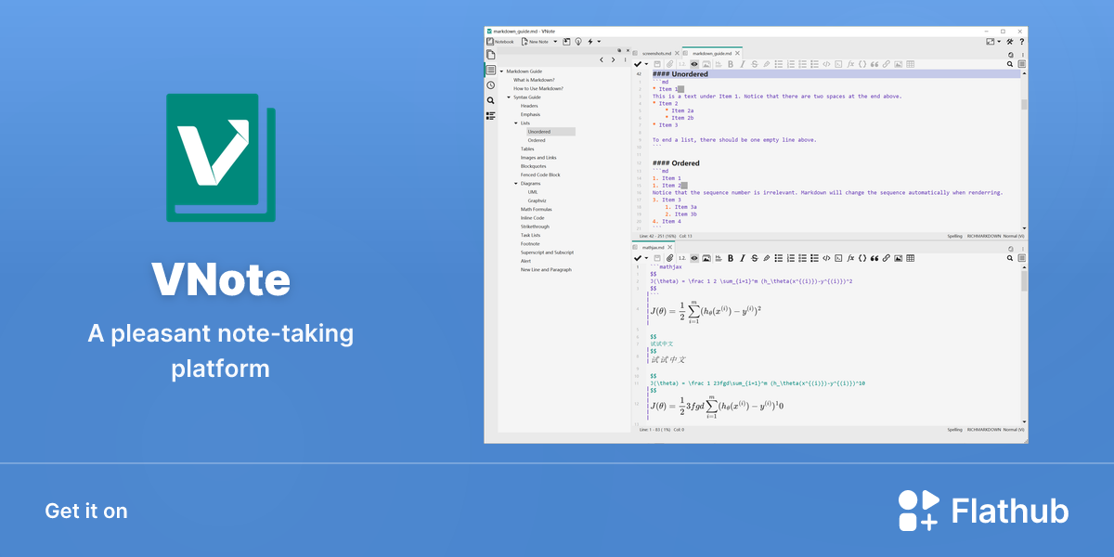Close the screenshots.md tab
Image resolution: width=1114 pixels, height=557 pixels.
coord(677,53)
